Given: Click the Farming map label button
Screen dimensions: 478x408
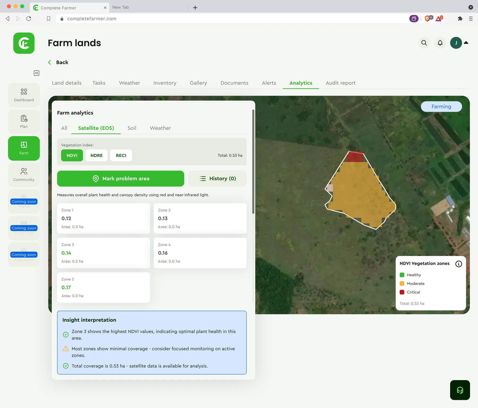Looking at the screenshot, I should [x=441, y=107].
